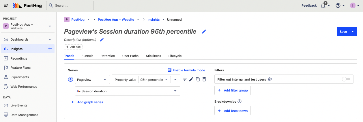
Task: Enable formula mode
Action: coord(186,70)
